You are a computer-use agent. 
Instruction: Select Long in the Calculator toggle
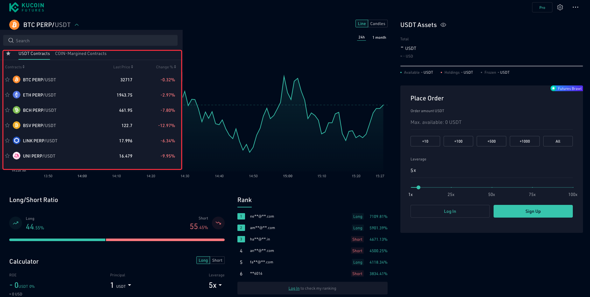pyautogui.click(x=203, y=260)
